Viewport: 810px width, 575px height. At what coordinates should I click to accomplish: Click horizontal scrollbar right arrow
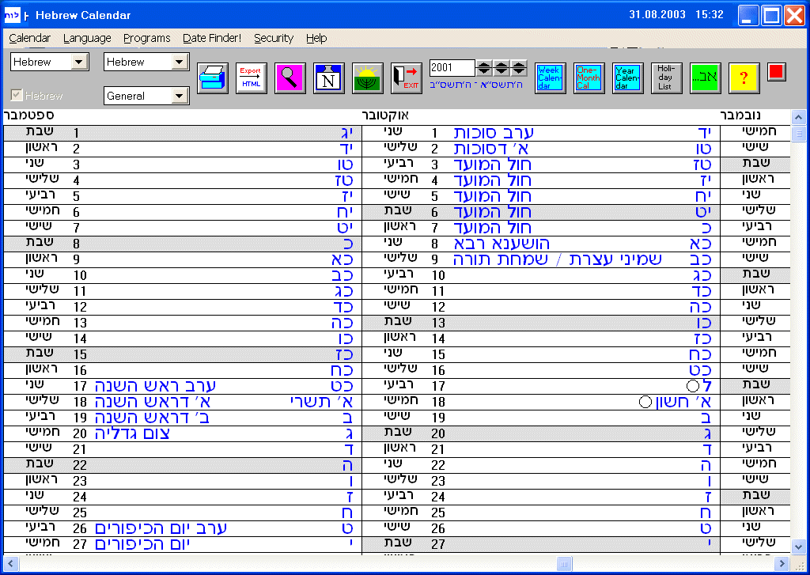pyautogui.click(x=782, y=564)
